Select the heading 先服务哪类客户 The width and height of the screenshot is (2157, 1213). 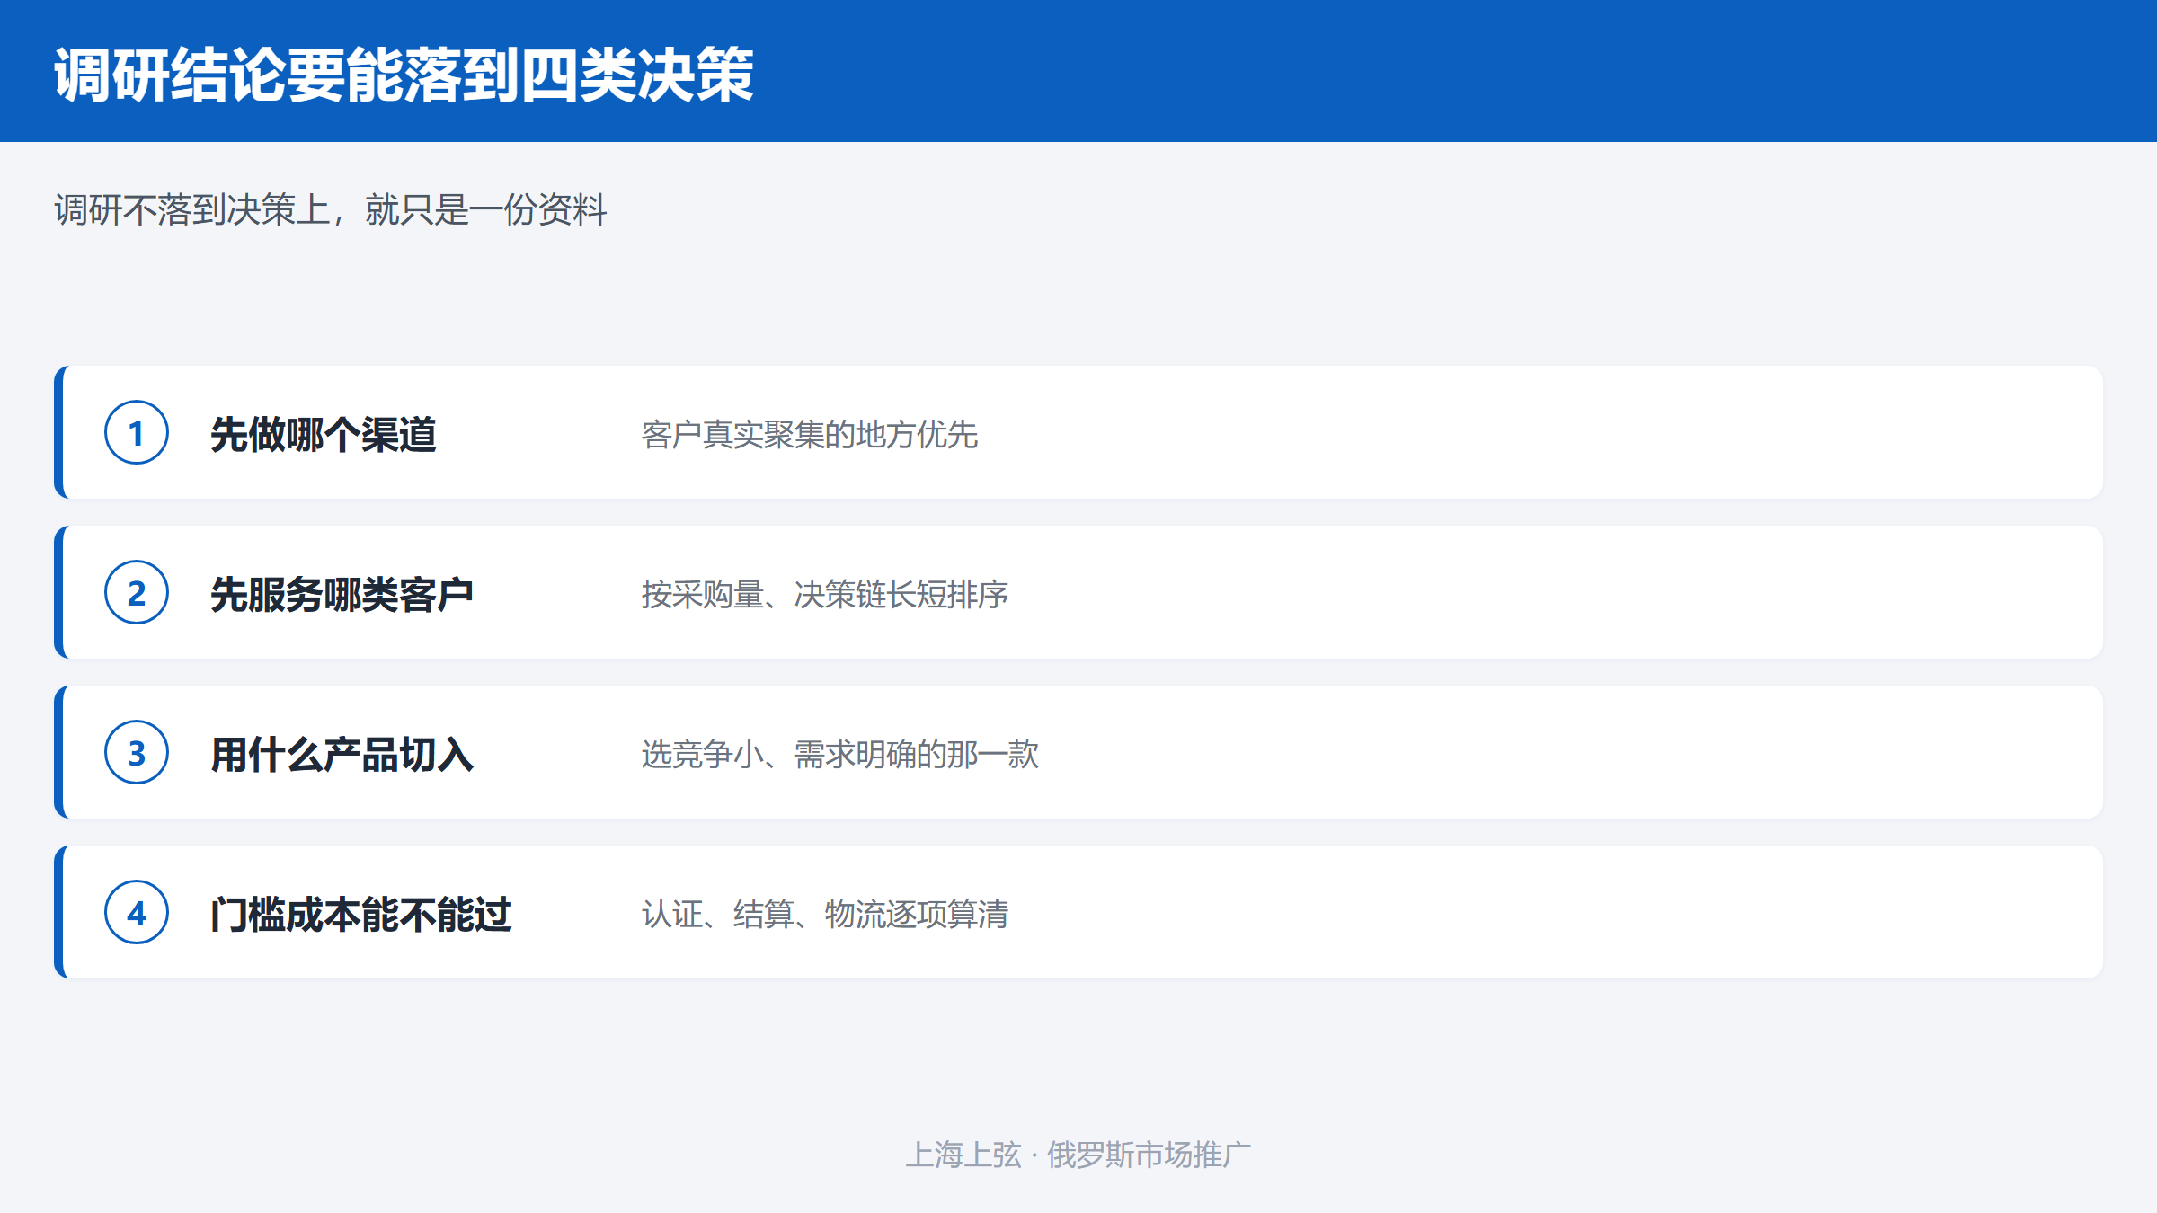click(x=342, y=594)
